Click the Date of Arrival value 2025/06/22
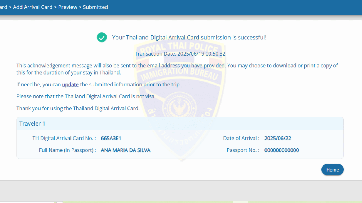This screenshot has width=362, height=203. pyautogui.click(x=277, y=138)
